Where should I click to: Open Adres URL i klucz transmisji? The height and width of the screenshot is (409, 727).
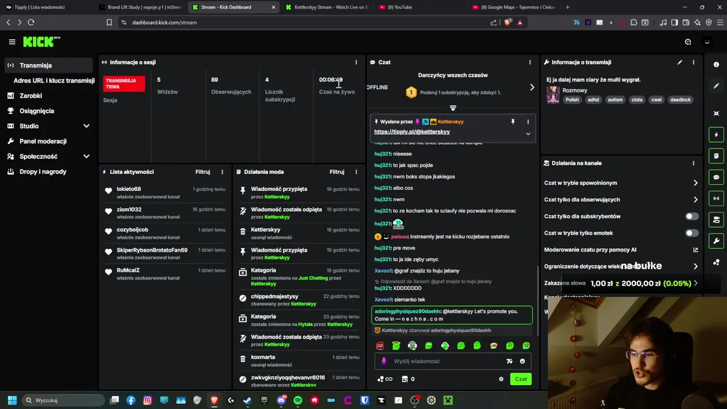(x=54, y=81)
